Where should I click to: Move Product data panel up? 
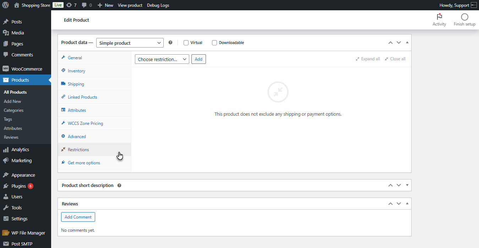pyautogui.click(x=391, y=43)
